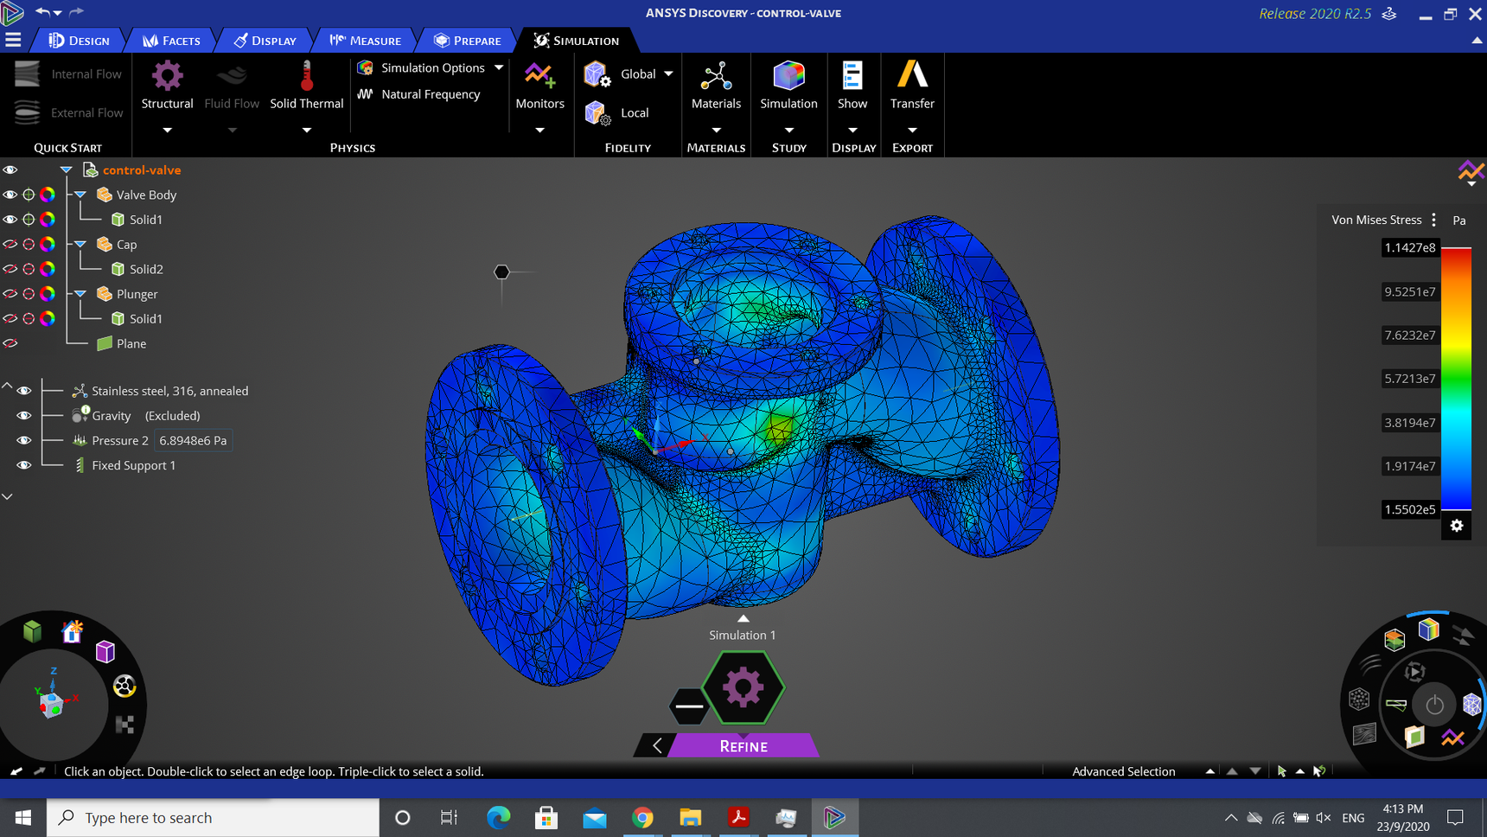Click the Simulation Options icon
This screenshot has height=837, width=1487.
(365, 67)
